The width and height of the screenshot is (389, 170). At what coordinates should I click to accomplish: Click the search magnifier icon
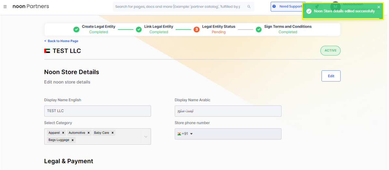pyautogui.click(x=249, y=7)
